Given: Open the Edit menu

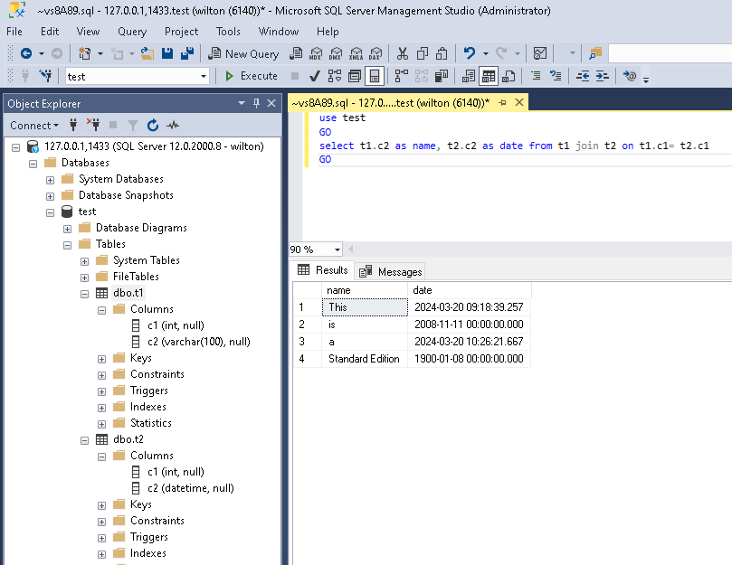Looking at the screenshot, I should 50,32.
